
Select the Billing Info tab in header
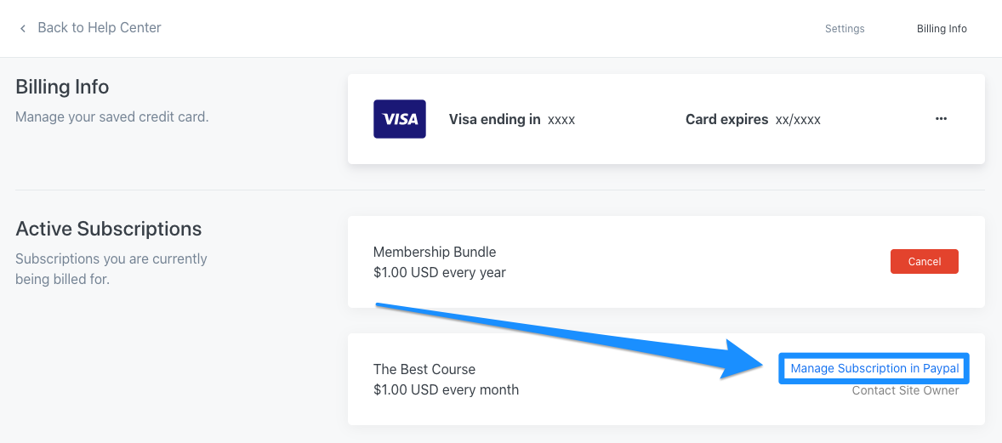tap(942, 29)
